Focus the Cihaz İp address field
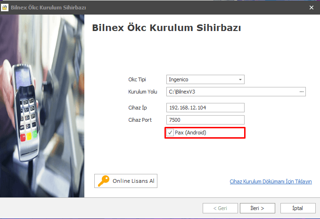This screenshot has height=219, width=320. coord(205,108)
